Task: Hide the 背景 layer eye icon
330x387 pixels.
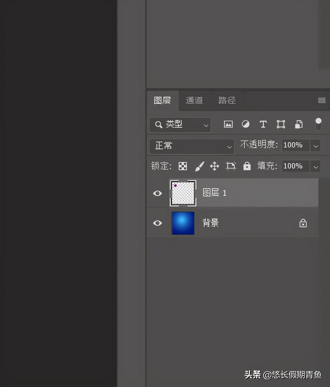Action: pos(157,223)
